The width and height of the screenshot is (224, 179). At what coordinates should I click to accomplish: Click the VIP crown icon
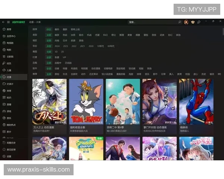point(193,22)
